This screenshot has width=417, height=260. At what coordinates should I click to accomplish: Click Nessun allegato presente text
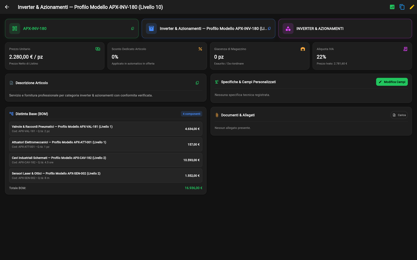(232, 128)
